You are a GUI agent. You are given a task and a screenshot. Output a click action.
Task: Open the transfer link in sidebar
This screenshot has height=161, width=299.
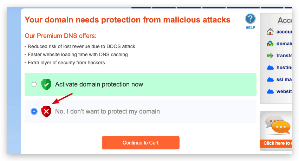(284, 56)
